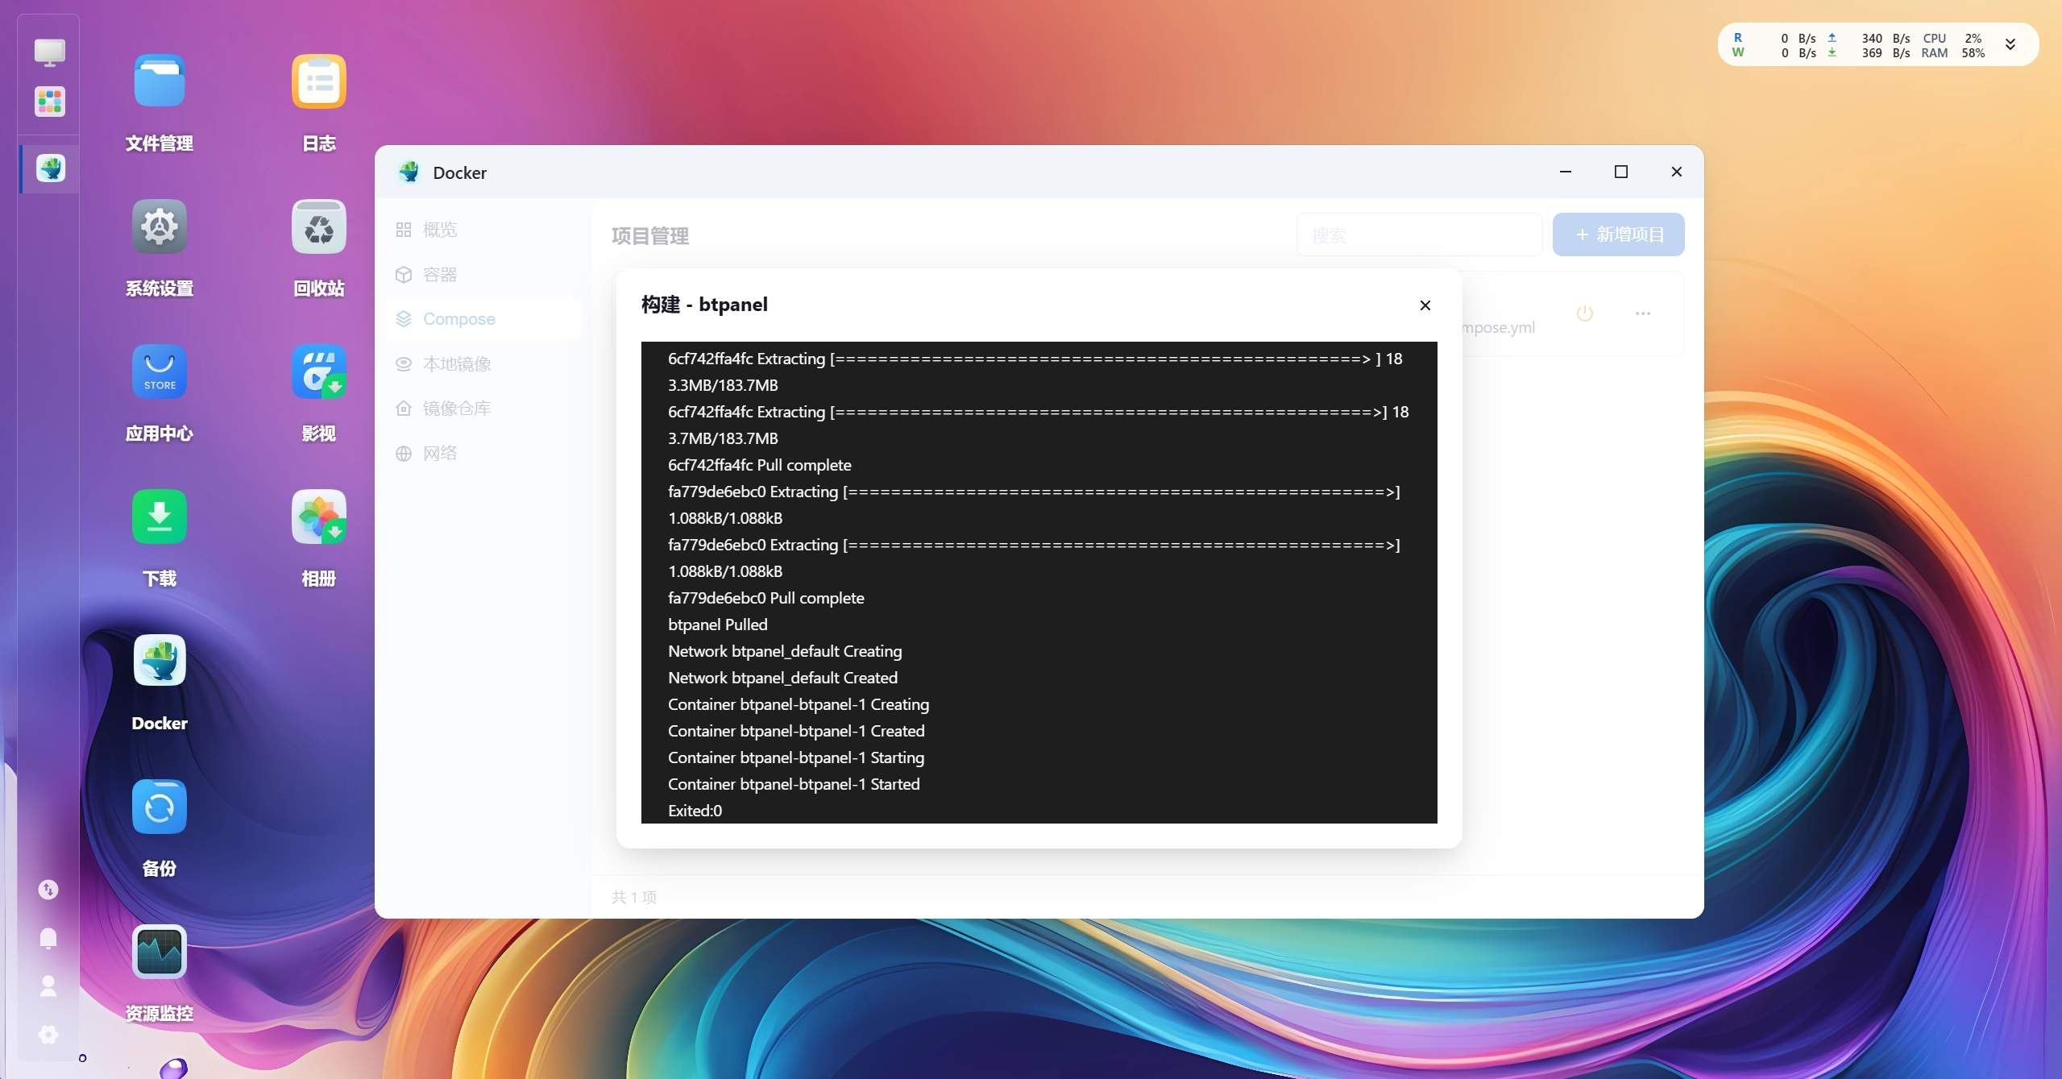Viewport: 2062px width, 1079px height.
Task: Switch to the 概览 overview tab
Action: coord(439,230)
